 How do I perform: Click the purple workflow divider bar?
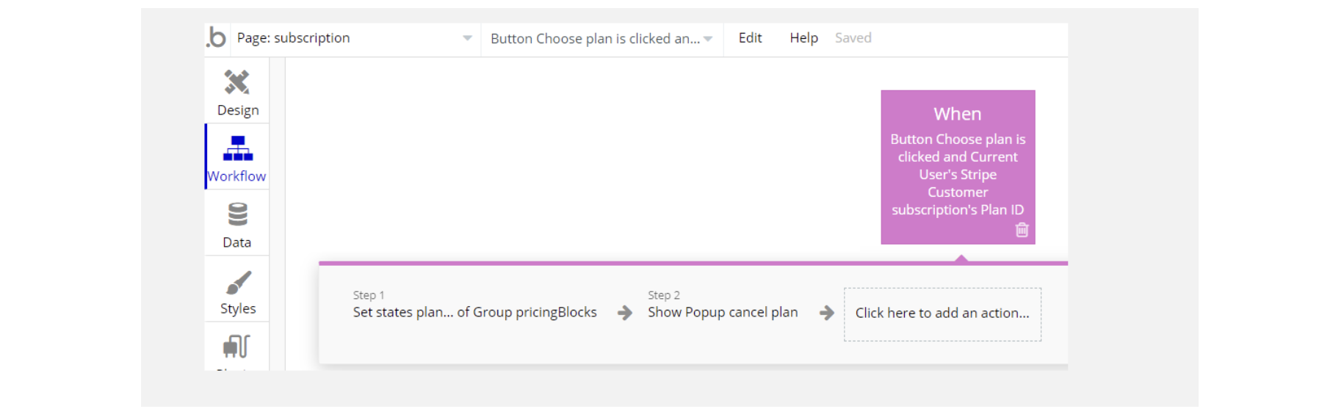click(588, 263)
